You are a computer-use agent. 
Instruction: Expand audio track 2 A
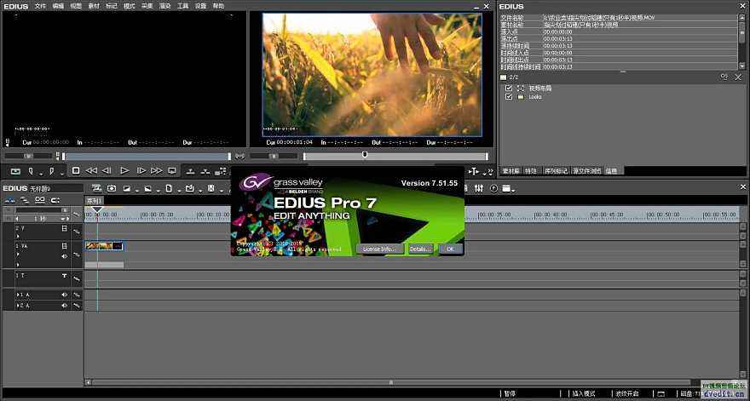(18, 306)
